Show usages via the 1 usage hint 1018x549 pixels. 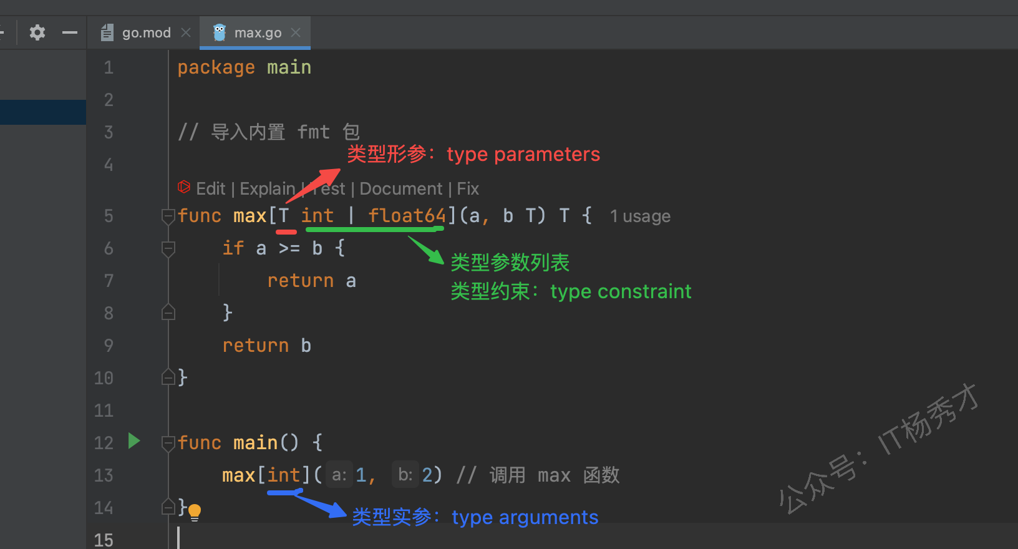coord(640,216)
